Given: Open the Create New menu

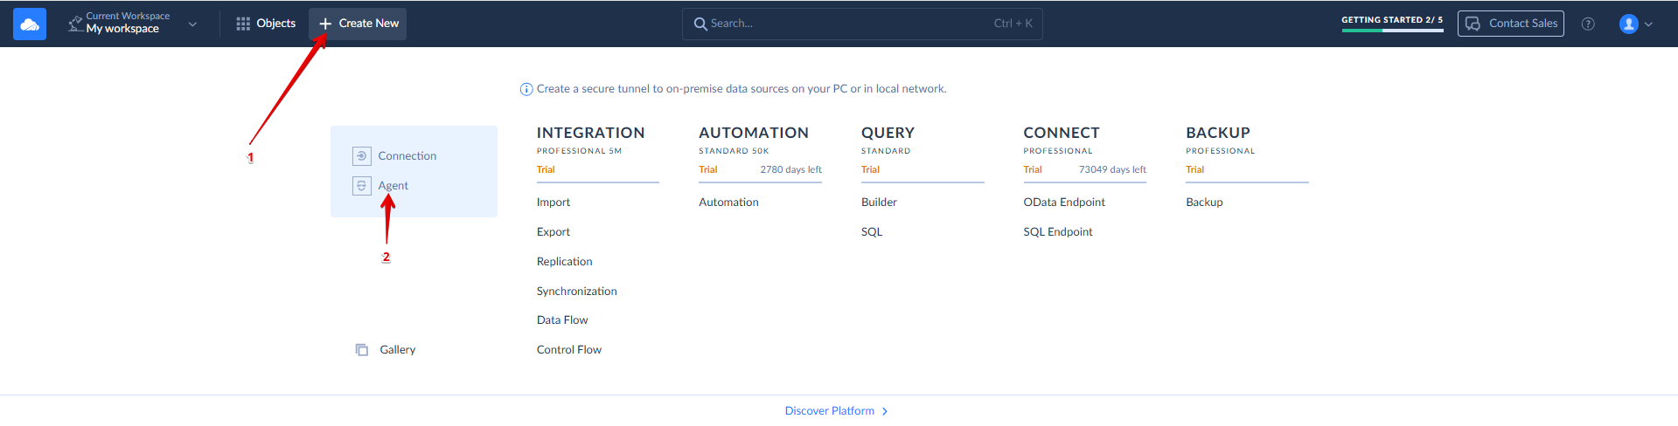Looking at the screenshot, I should pyautogui.click(x=359, y=24).
